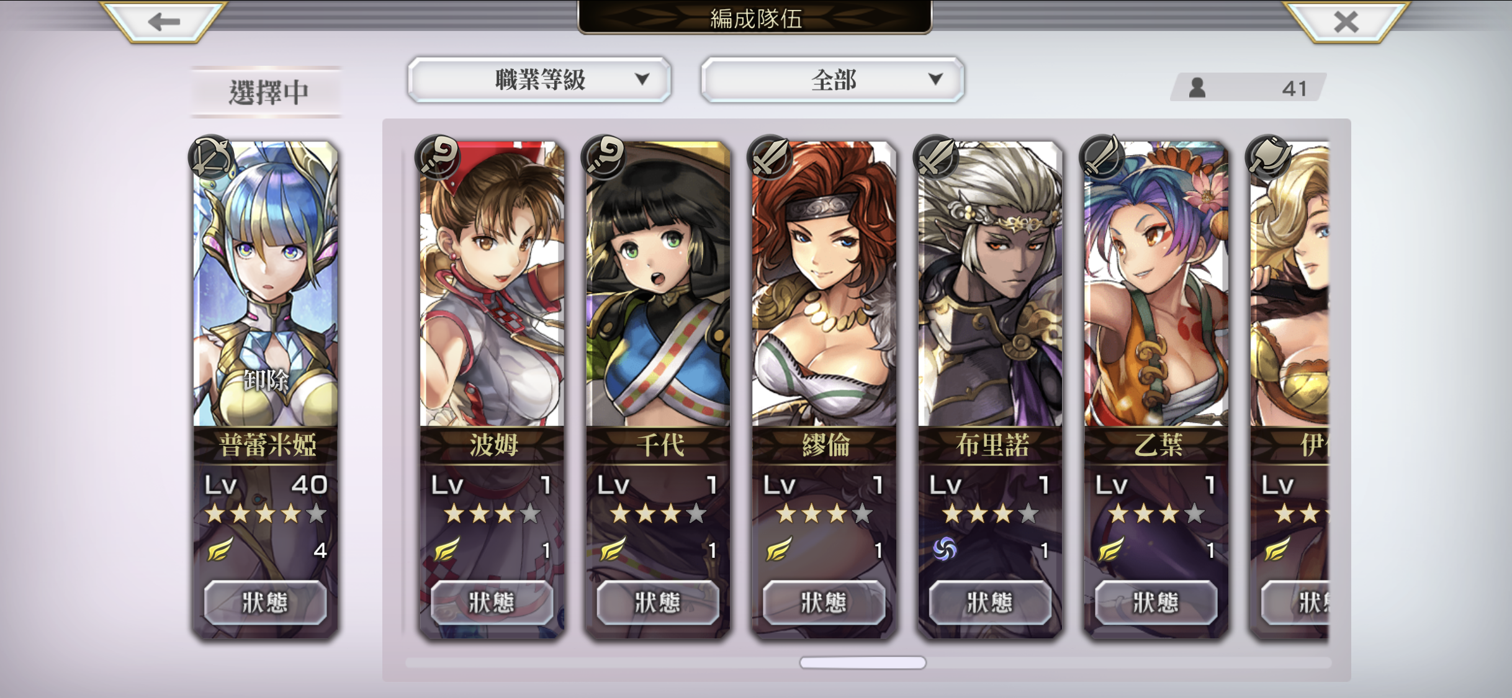The height and width of the screenshot is (698, 1512).
Task: Tap the katana class icon on 乙葉's card
Action: click(x=1103, y=158)
